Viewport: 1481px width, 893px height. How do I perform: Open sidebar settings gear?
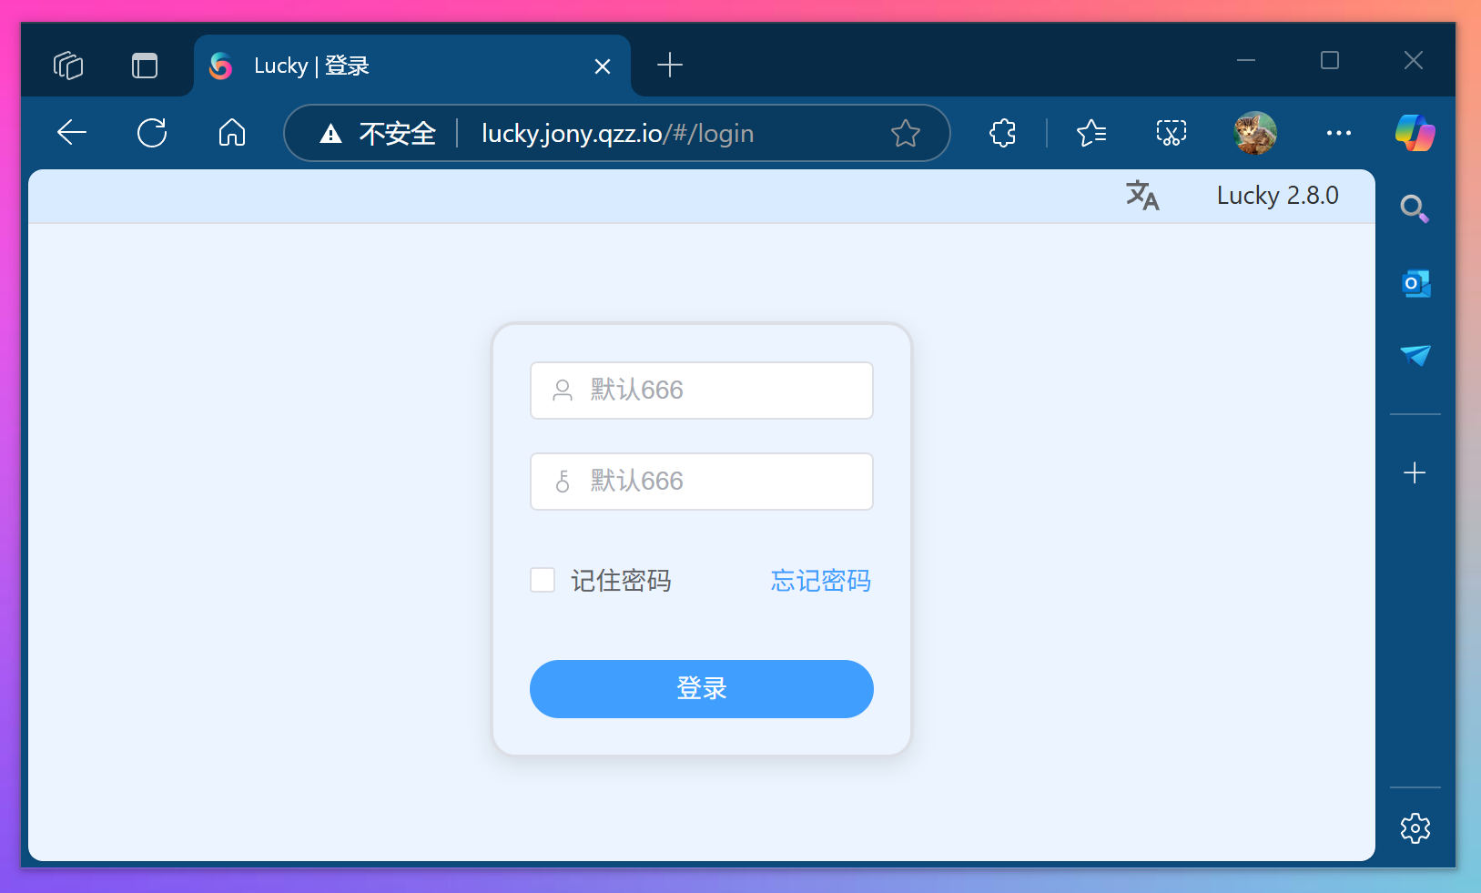click(1415, 828)
